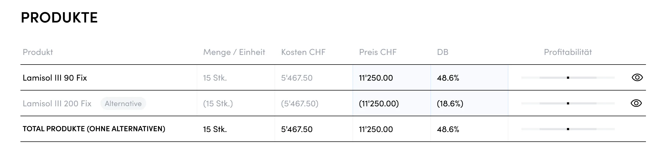Select the (5'467.50) cost of the alternative
Screen dimensions: 661x158
tap(300, 104)
